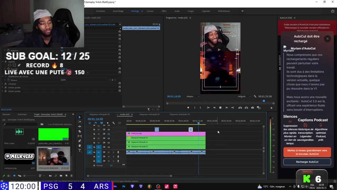337x190 pixels.
Task: Stop playback in the Program monitor
Action: tap(220, 108)
